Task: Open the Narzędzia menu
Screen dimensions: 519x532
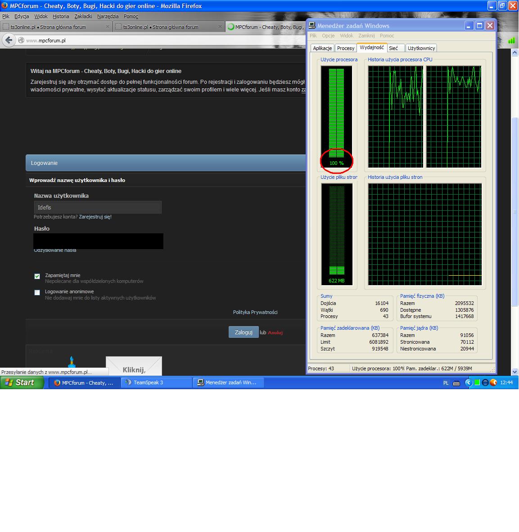Action: click(108, 16)
